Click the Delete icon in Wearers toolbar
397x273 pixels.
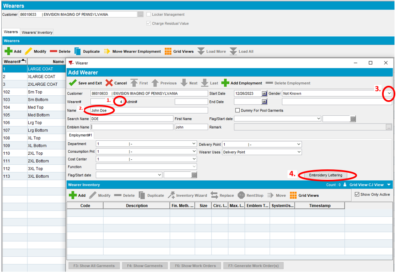54,52
